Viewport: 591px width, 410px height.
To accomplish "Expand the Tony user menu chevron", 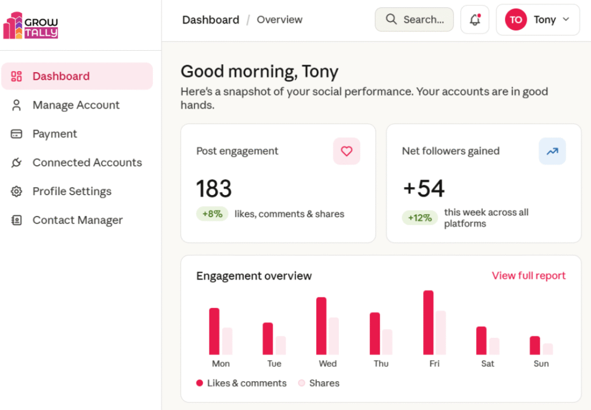I will (566, 19).
